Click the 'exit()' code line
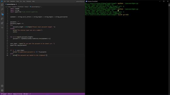 pos(15,32)
